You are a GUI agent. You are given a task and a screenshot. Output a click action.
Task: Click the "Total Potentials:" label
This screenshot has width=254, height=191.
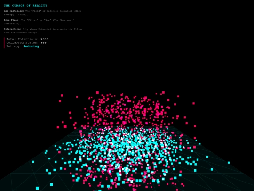pos(23,39)
